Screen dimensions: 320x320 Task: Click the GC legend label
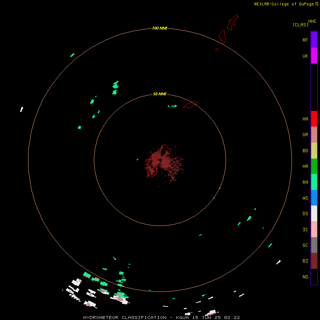point(305,245)
